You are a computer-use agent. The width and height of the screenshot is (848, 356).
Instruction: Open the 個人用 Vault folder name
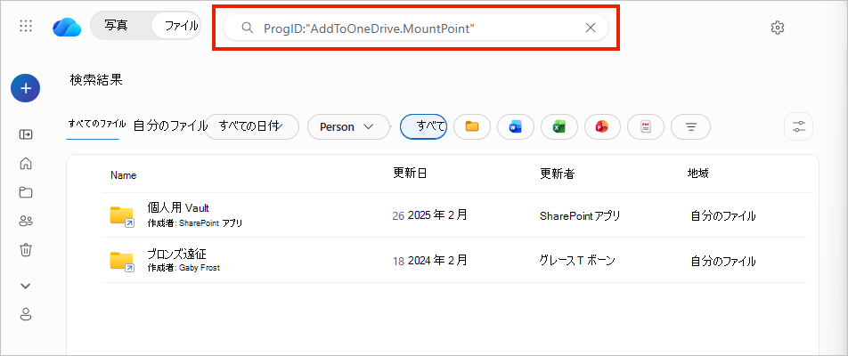coord(178,208)
